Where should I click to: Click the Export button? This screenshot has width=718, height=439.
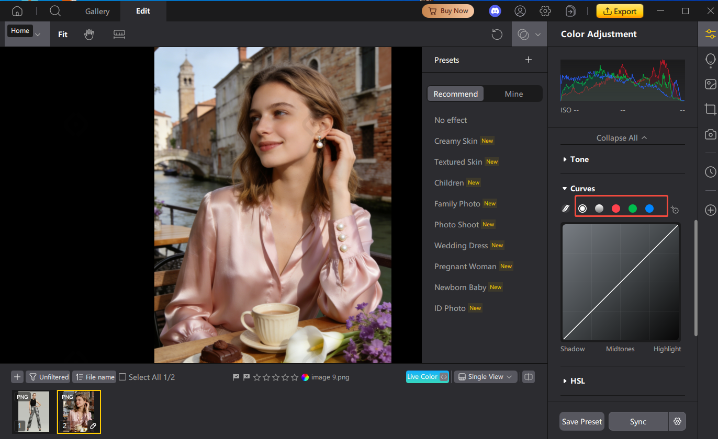click(620, 11)
